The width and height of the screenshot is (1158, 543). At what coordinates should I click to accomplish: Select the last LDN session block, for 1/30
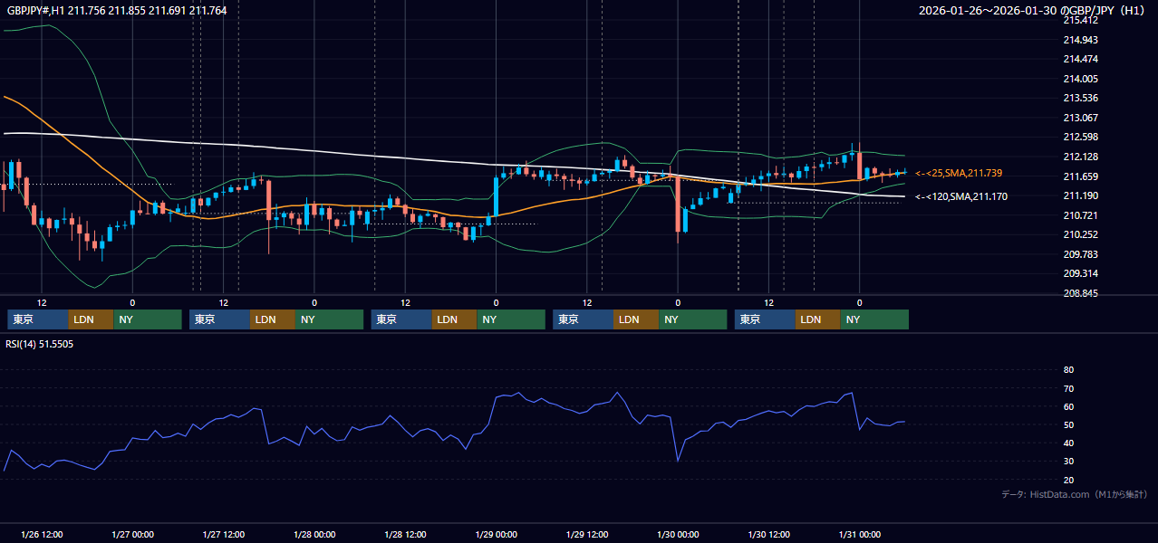pyautogui.click(x=818, y=319)
